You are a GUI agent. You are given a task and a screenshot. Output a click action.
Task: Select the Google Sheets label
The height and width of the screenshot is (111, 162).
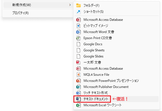pos(94,50)
